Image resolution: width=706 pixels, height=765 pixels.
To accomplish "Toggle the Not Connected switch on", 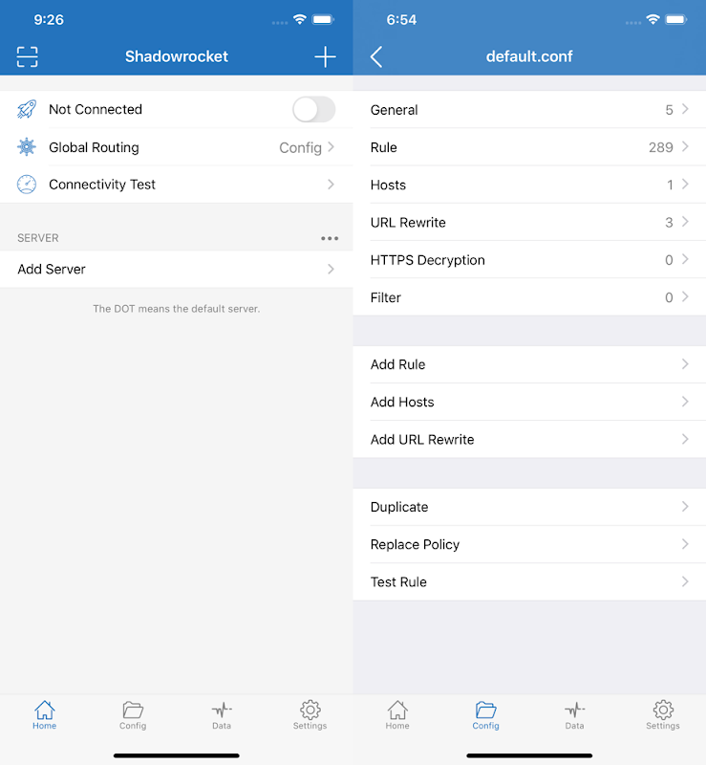I will point(313,109).
